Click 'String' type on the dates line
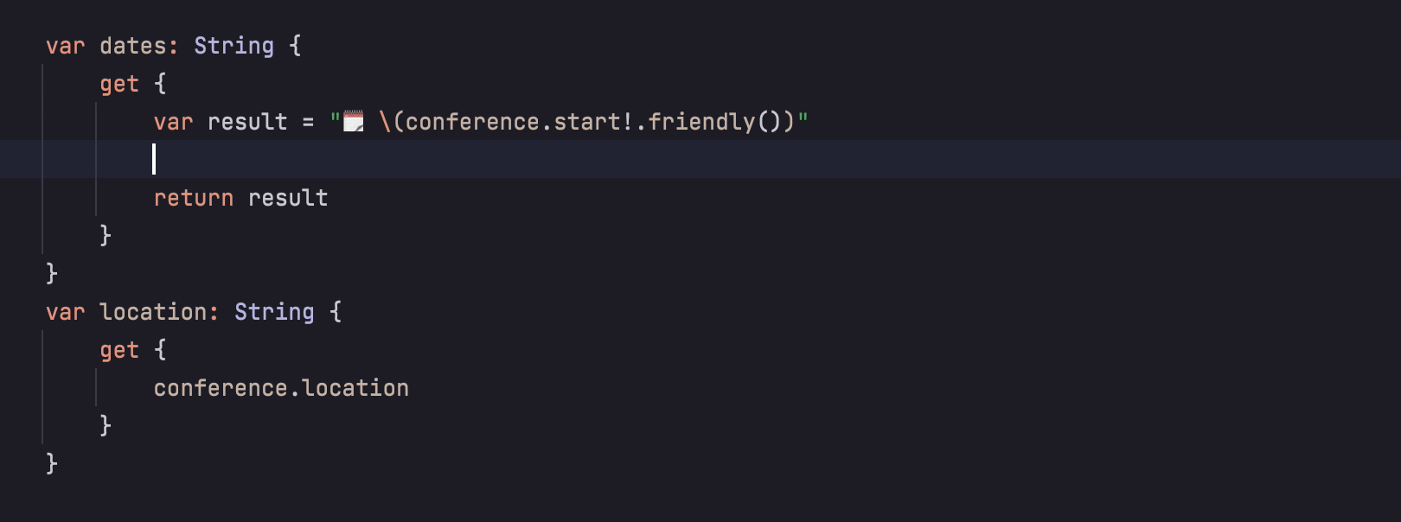This screenshot has width=1401, height=522. [x=233, y=46]
